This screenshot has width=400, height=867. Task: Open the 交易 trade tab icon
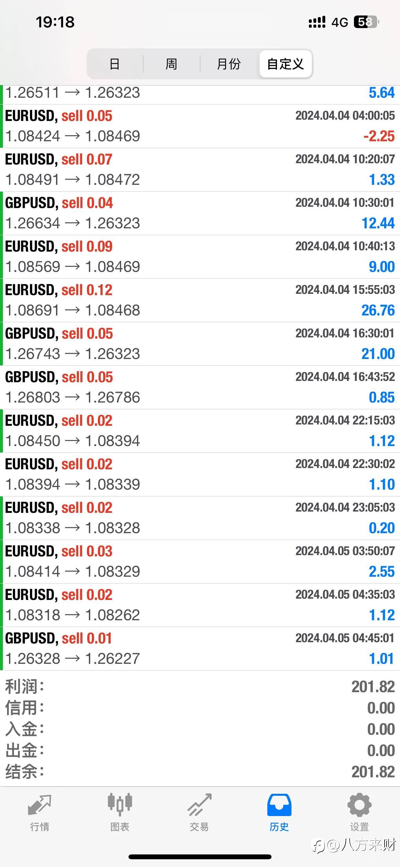[x=199, y=805]
